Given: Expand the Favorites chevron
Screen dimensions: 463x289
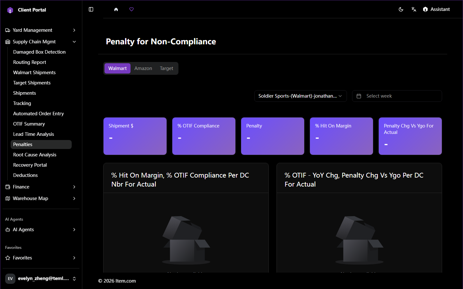Looking at the screenshot, I should coord(74,258).
